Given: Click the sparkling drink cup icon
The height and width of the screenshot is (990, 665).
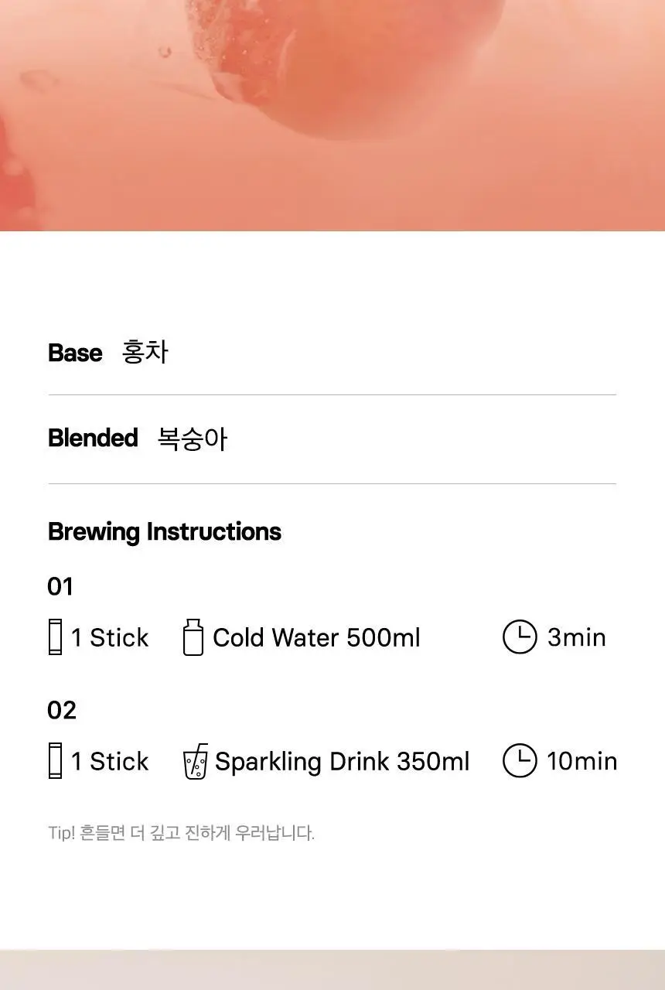Looking at the screenshot, I should coord(196,761).
